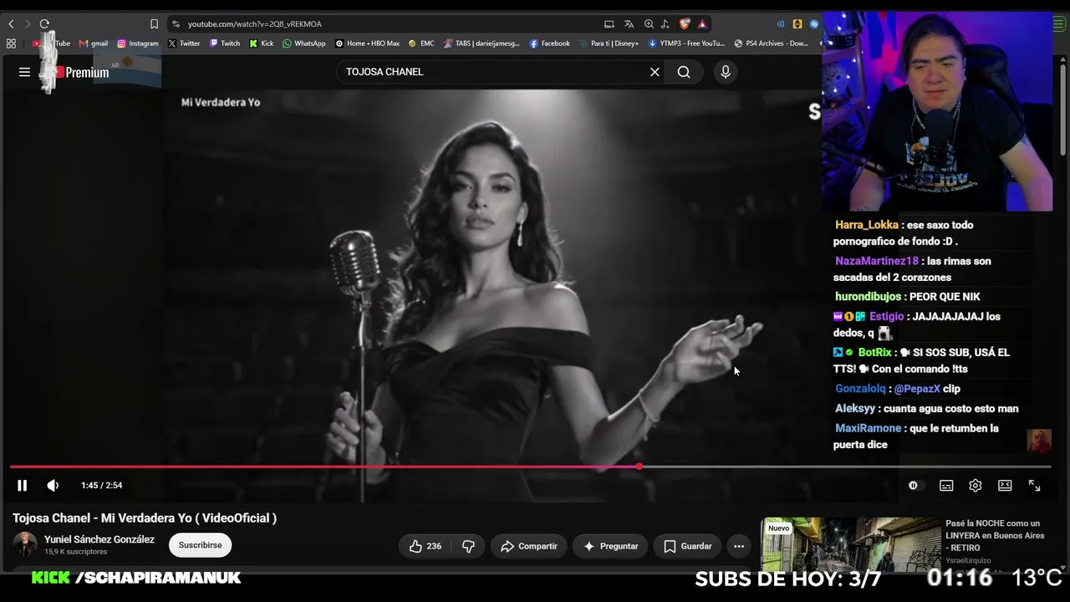Open Kick bookmark

click(x=262, y=43)
